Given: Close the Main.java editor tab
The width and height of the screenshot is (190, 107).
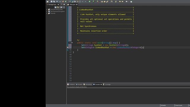Looking at the screenshot, I should click(x=77, y=4).
